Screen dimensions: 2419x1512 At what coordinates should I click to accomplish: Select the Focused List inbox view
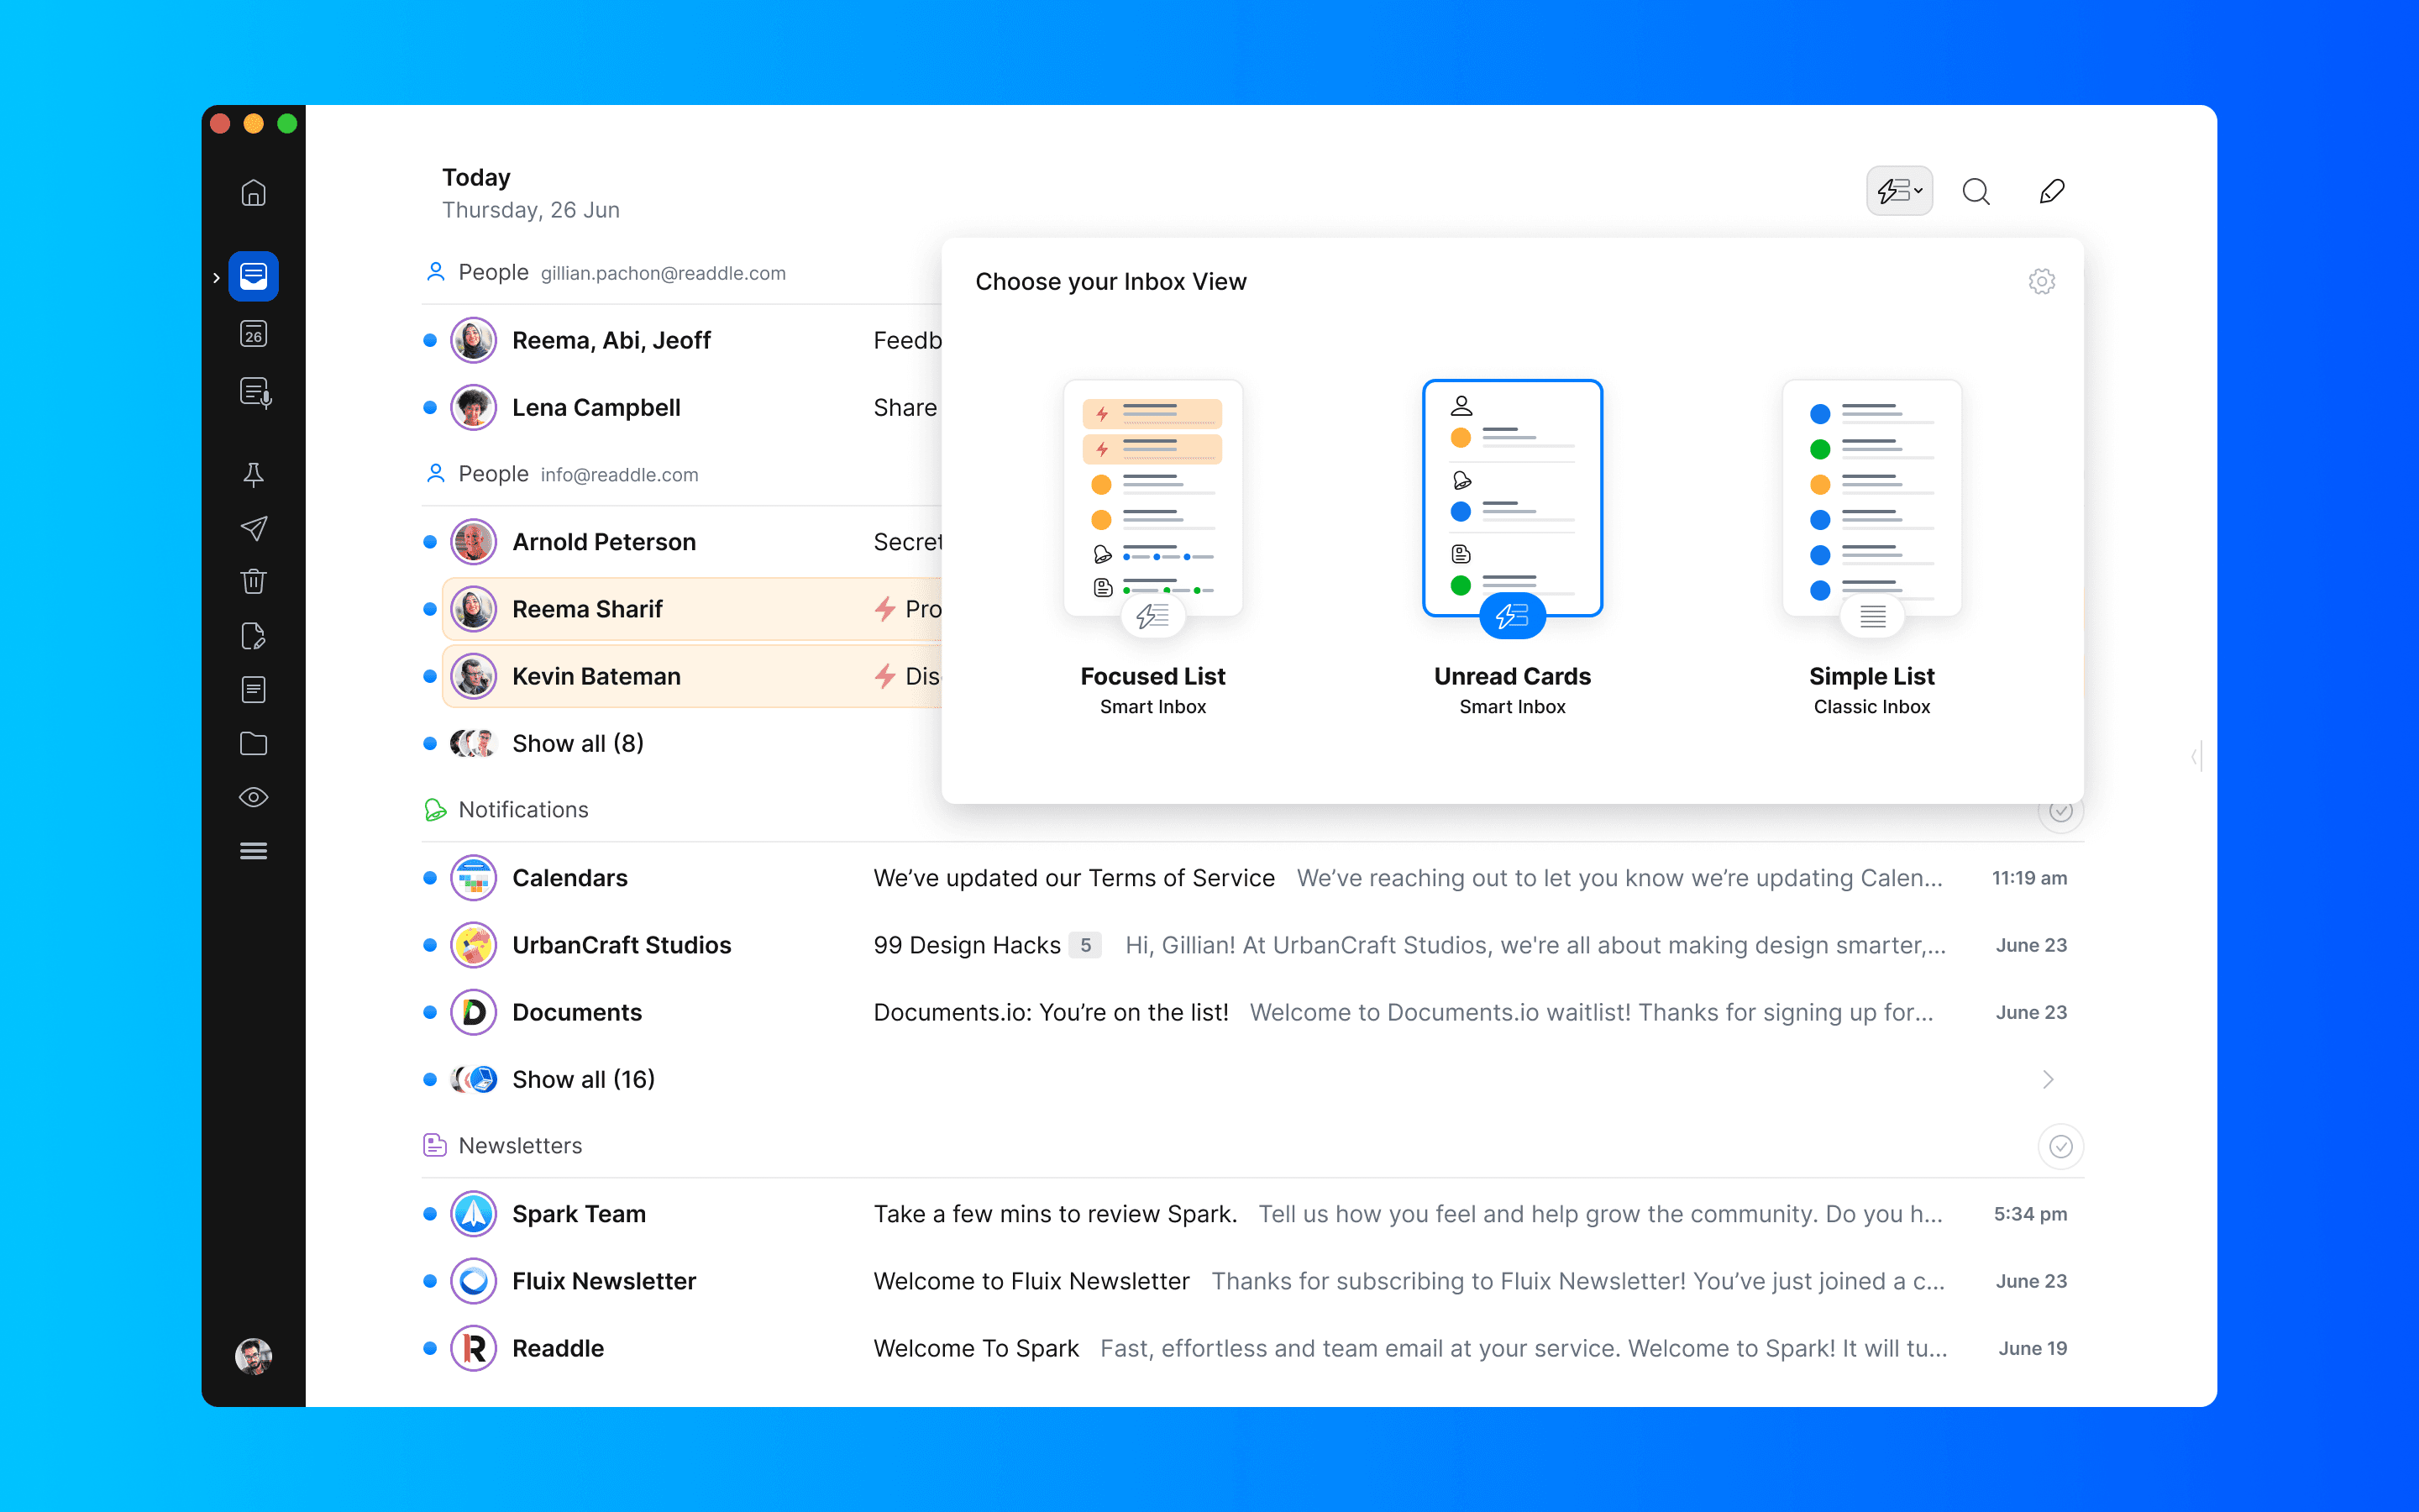1152,548
